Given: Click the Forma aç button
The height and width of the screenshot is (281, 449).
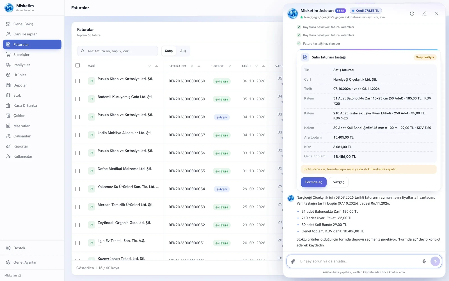Looking at the screenshot, I should coord(314,182).
